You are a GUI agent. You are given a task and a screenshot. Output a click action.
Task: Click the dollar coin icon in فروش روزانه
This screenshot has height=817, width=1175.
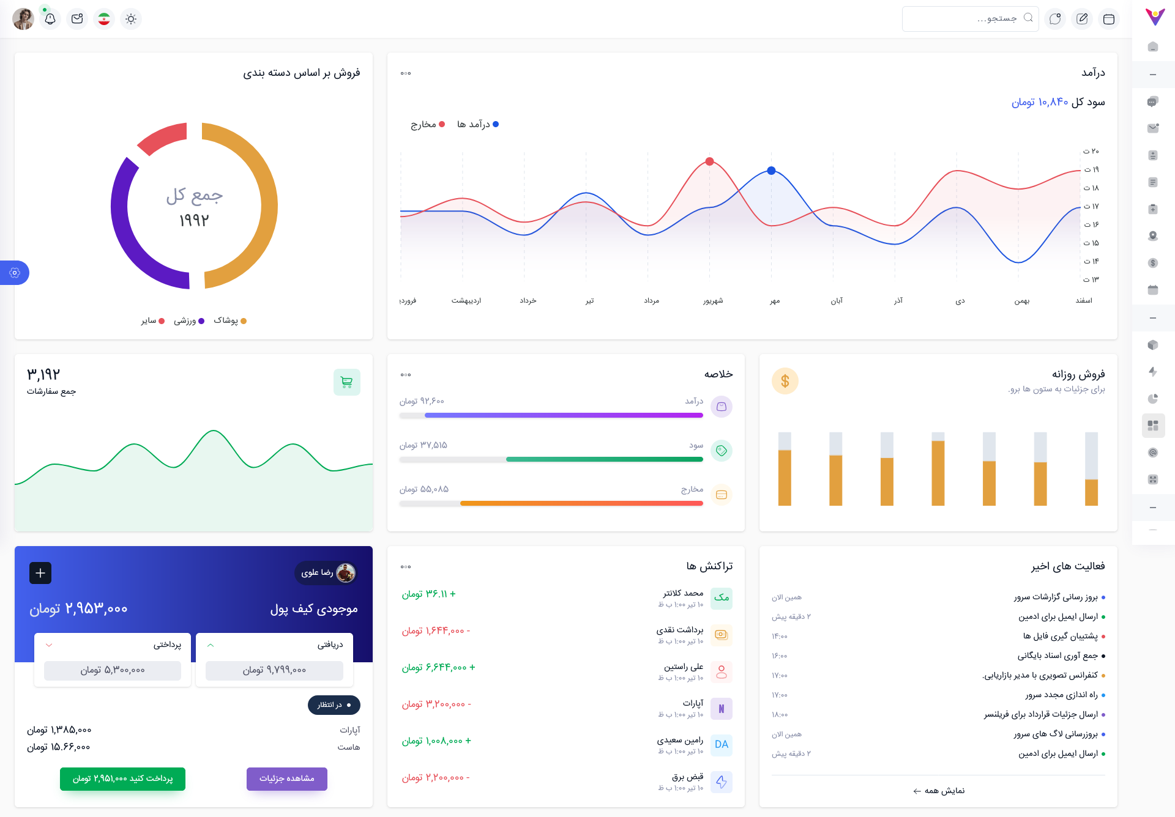click(x=785, y=381)
